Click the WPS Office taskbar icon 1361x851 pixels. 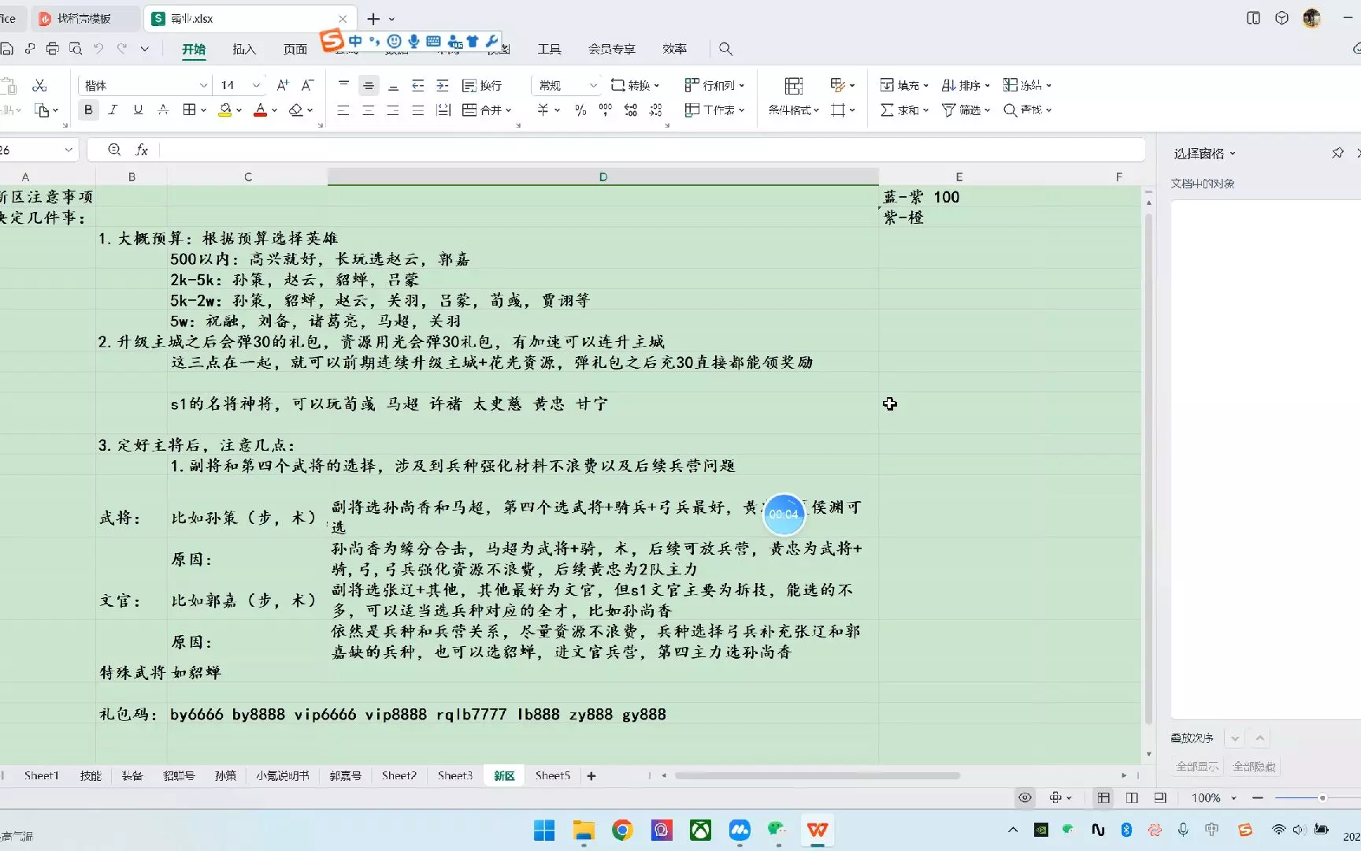click(818, 831)
